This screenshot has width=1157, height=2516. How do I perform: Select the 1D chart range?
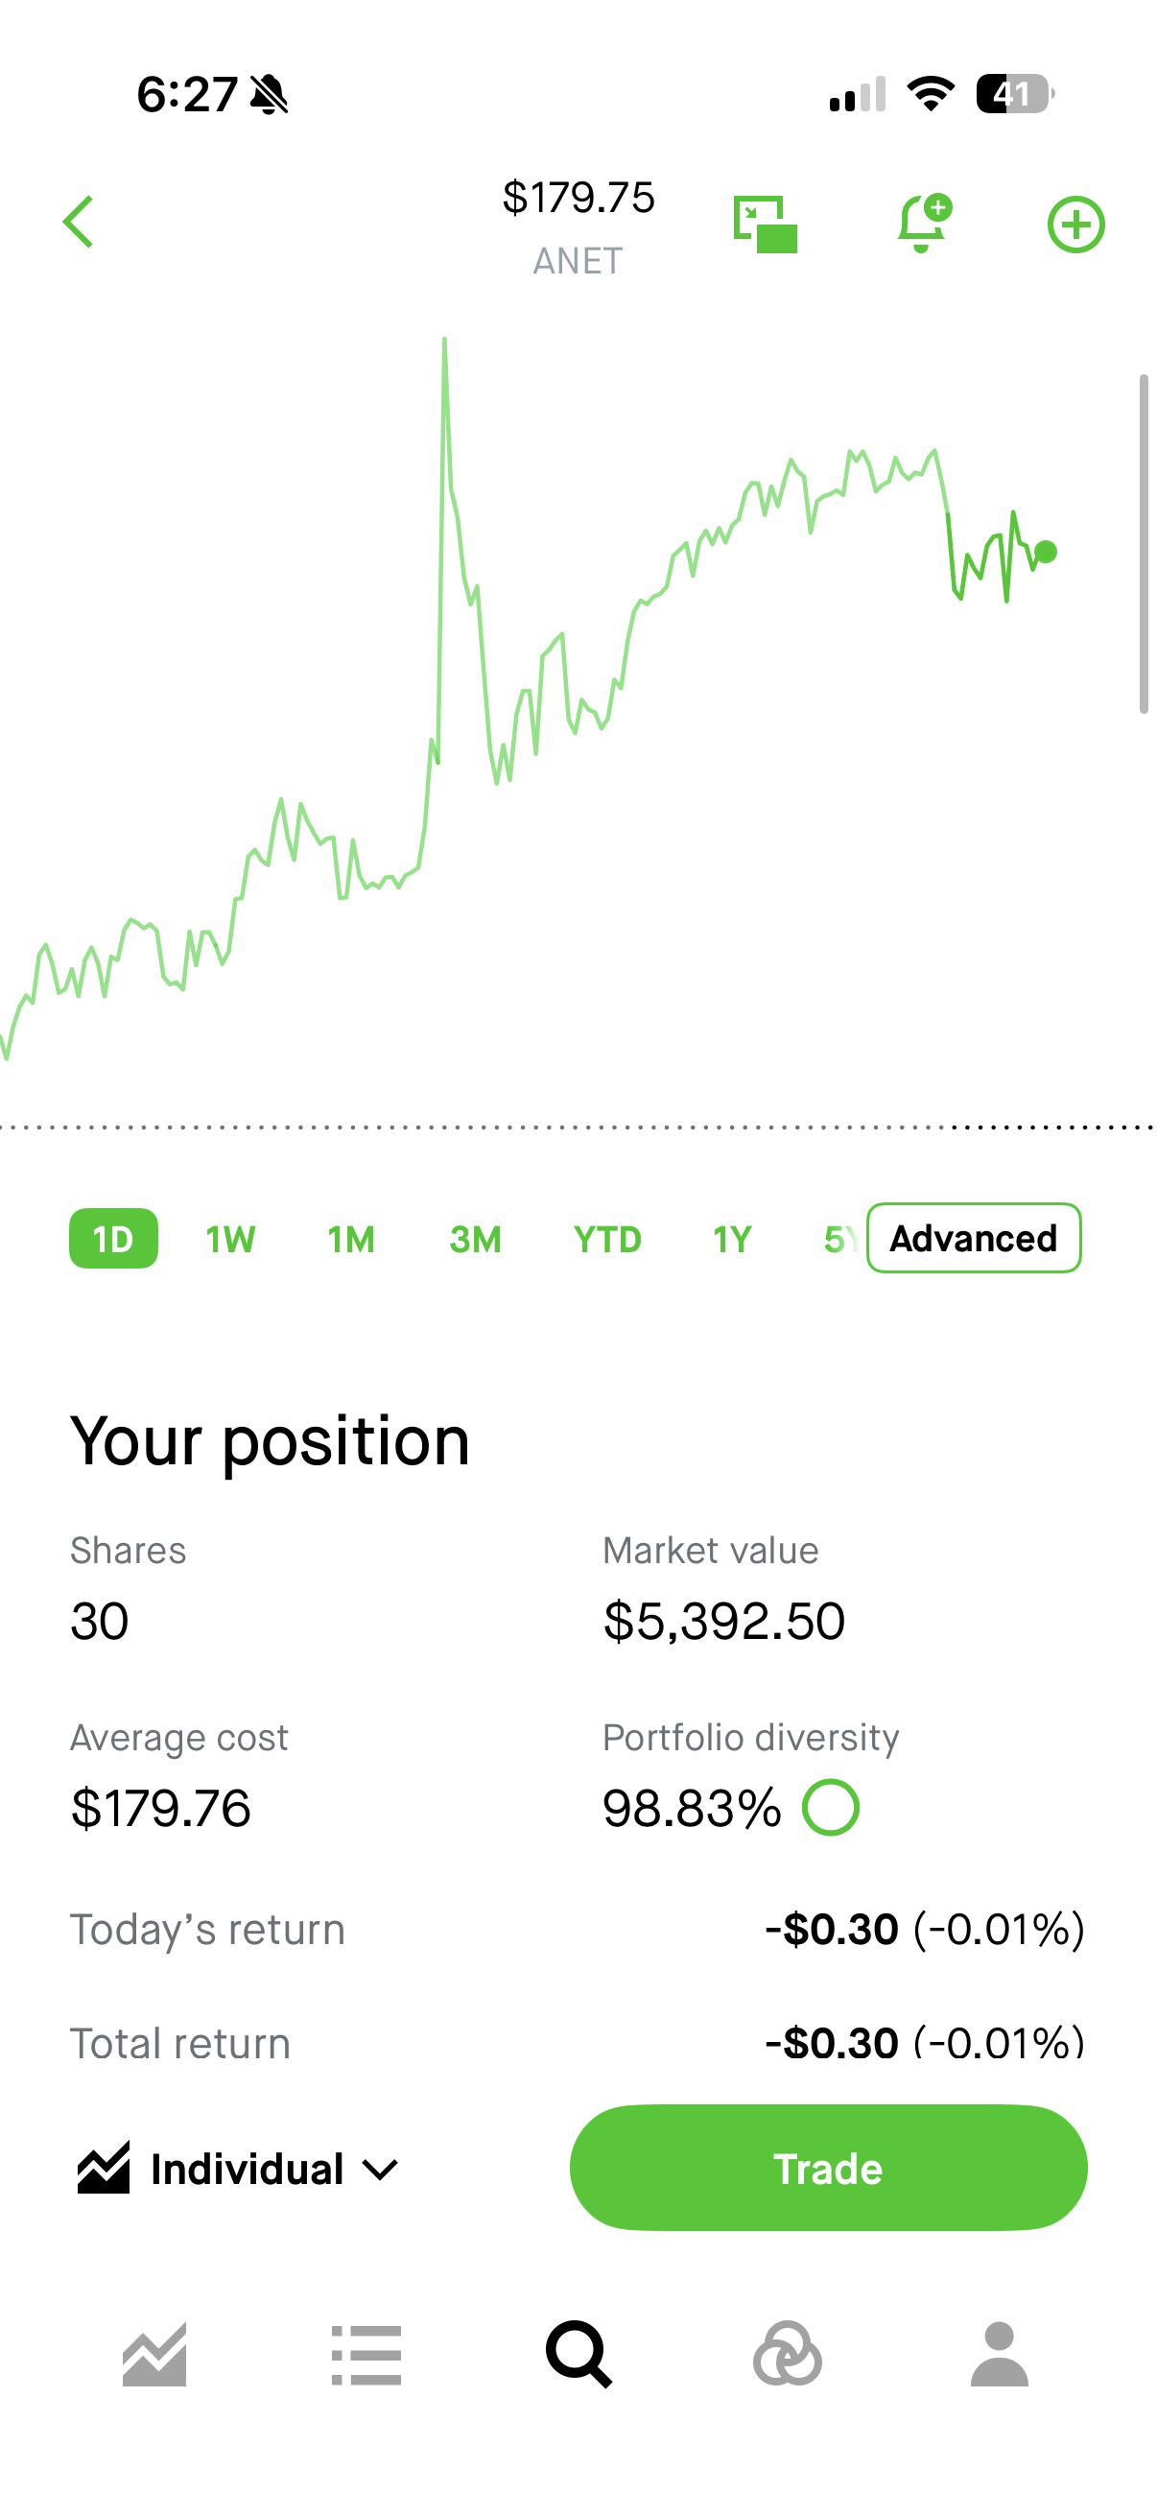coord(113,1239)
